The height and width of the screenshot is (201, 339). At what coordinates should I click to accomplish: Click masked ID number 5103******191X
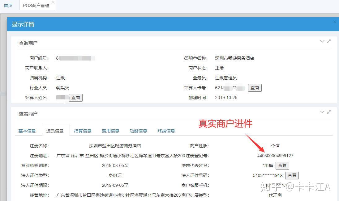[268, 175]
